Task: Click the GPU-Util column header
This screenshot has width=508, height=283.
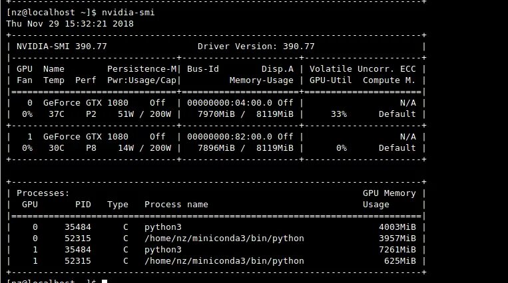Action: pyautogui.click(x=330, y=80)
